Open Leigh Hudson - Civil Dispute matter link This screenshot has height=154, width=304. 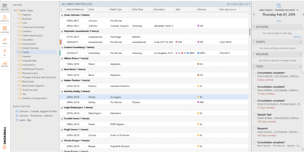point(279,132)
